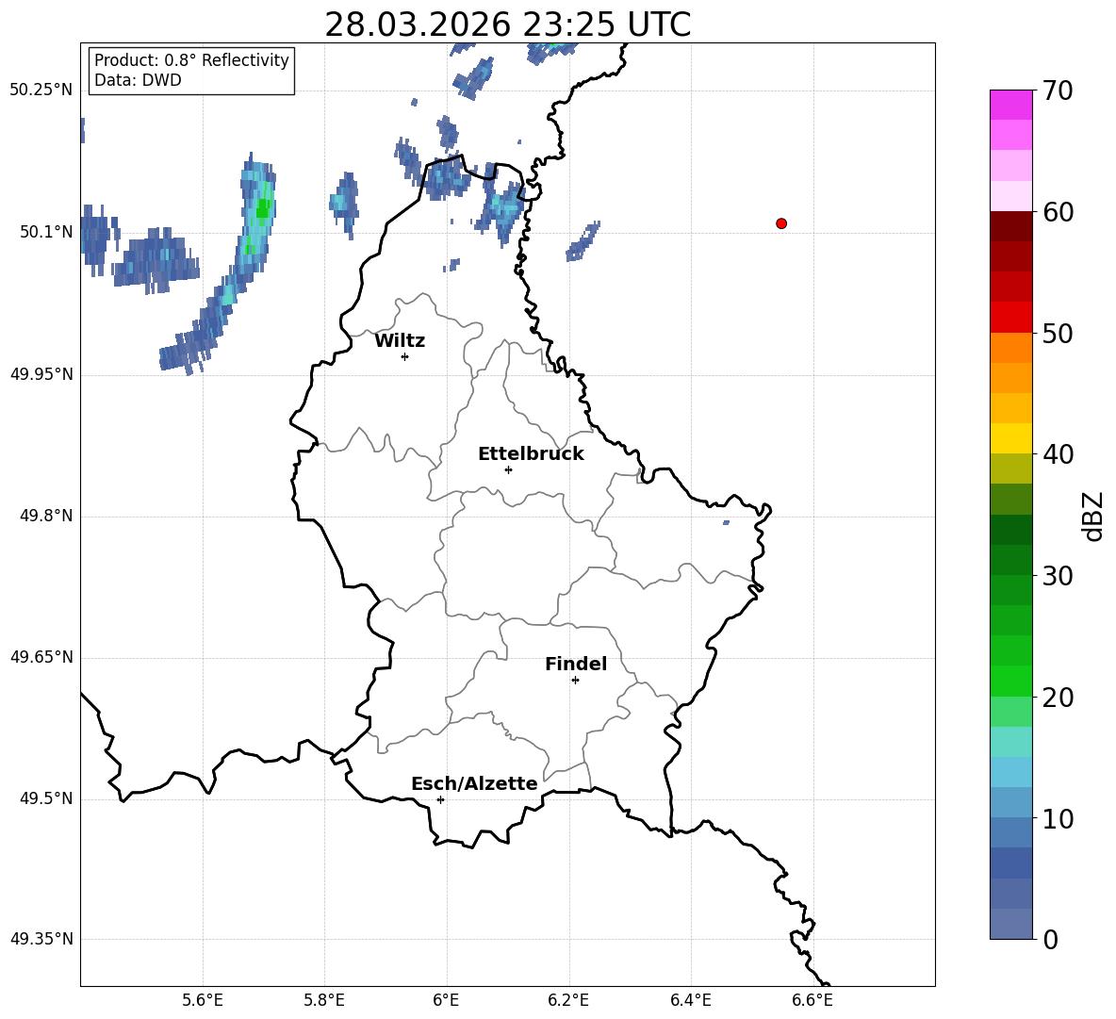Click the 5.6°E longitude label
The image size is (1116, 1019).
[203, 1000]
